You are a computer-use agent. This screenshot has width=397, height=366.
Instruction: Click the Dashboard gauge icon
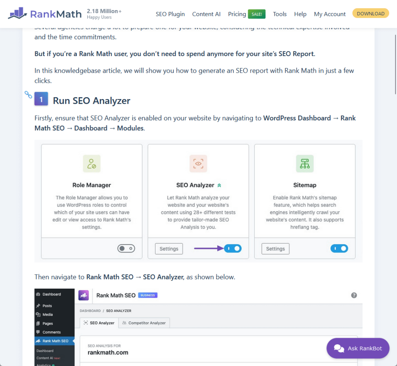[38, 294]
